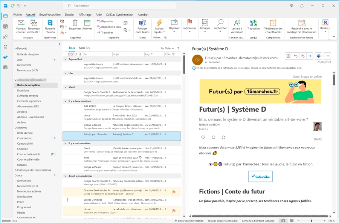339x223 pixels.
Task: Open the Calendar view in left sidebar
Action: (x=5, y=26)
